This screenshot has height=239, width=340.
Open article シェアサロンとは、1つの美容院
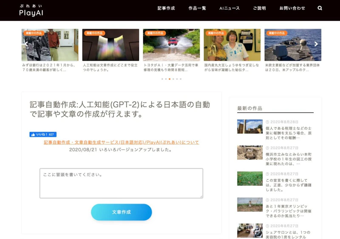coord(288,235)
